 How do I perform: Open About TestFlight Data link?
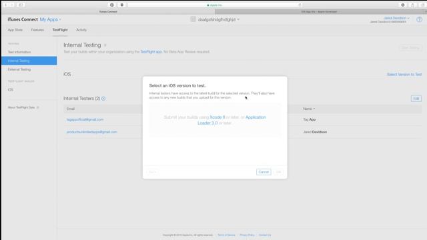[x=21, y=107]
